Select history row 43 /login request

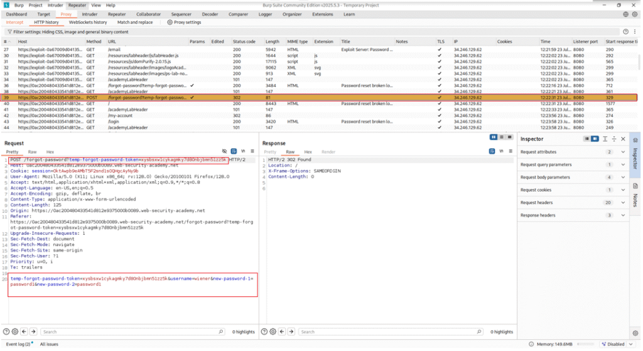point(320,121)
